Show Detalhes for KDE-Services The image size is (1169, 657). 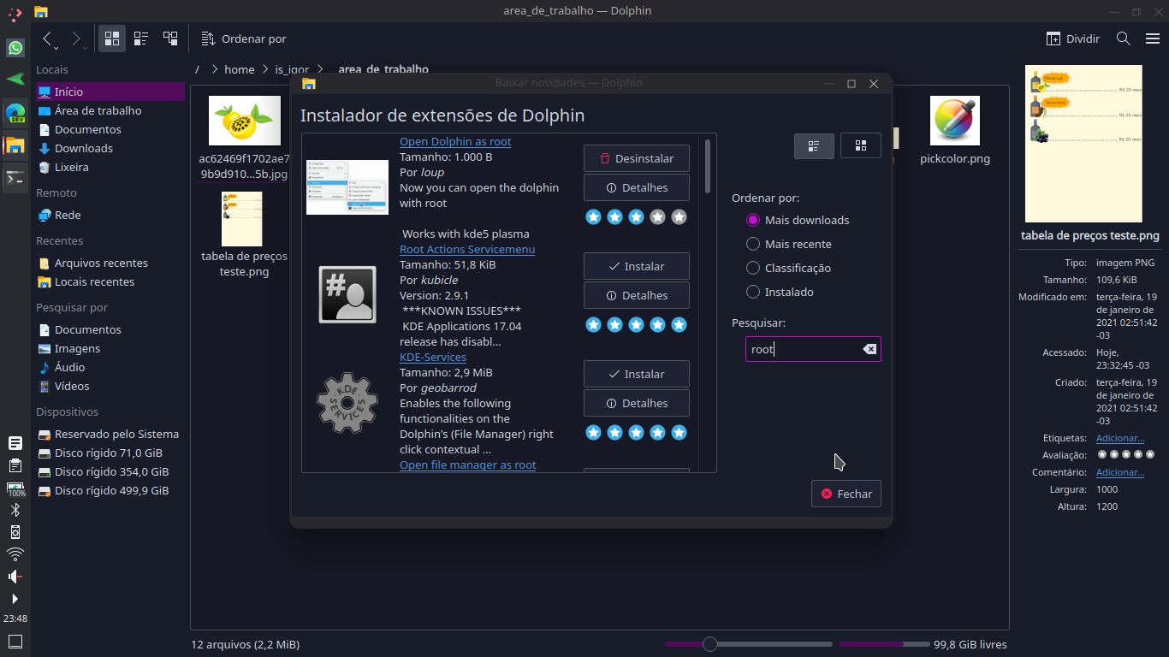pyautogui.click(x=637, y=403)
